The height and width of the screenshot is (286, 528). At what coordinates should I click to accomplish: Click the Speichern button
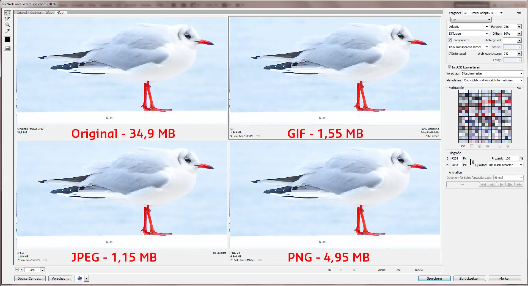coord(434,278)
